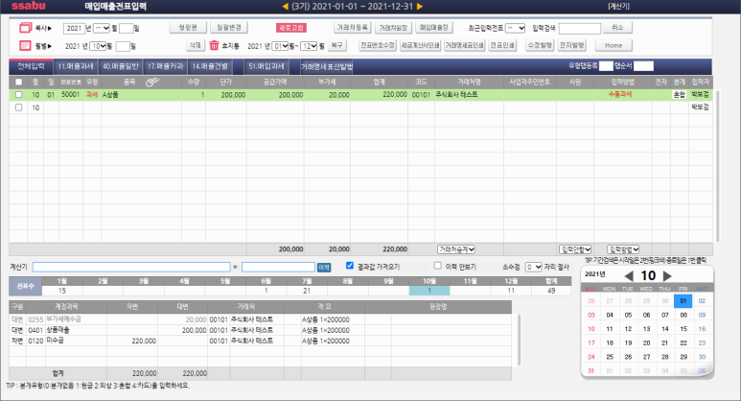Toggle the select-all checkbox in grid header
Image resolution: width=741 pixels, height=401 pixels.
(x=18, y=82)
